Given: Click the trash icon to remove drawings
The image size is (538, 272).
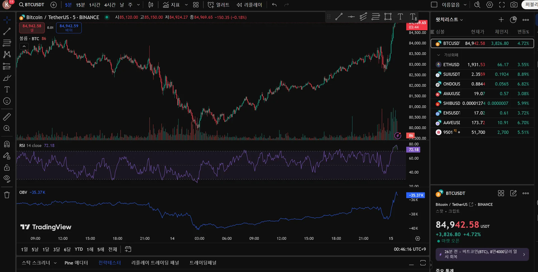Looking at the screenshot, I should pyautogui.click(x=7, y=195).
